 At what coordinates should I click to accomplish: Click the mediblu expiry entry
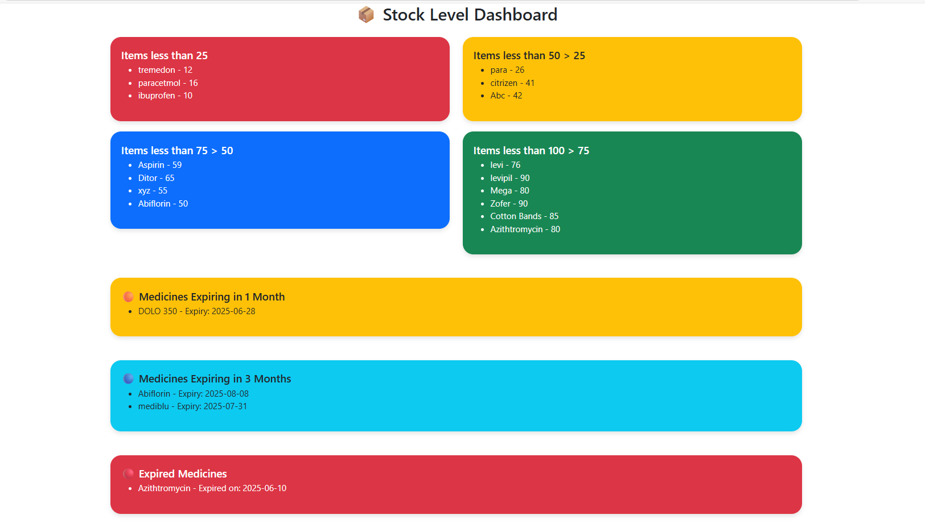pyautogui.click(x=193, y=406)
